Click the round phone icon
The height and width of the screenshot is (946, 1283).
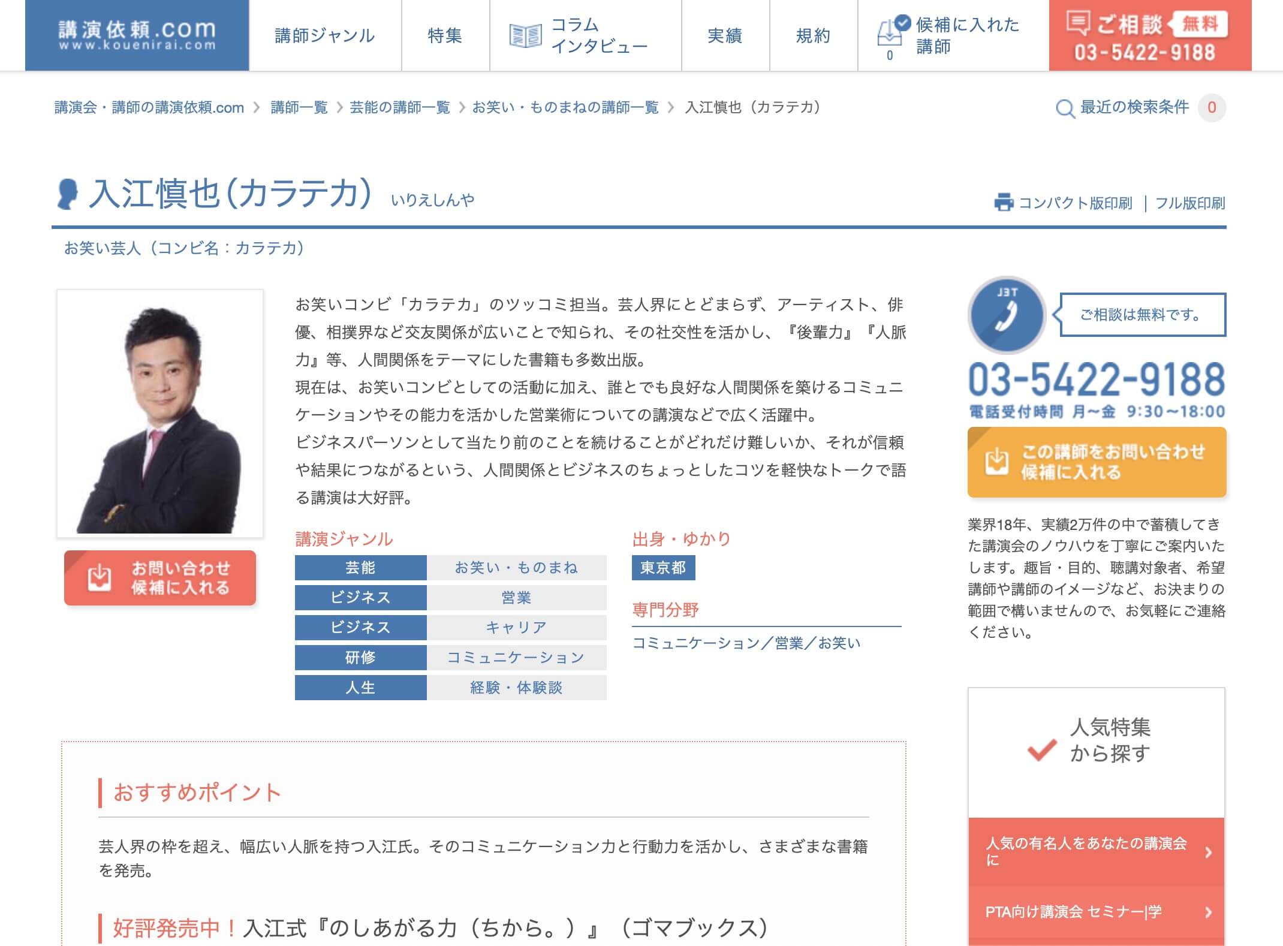click(x=1007, y=315)
